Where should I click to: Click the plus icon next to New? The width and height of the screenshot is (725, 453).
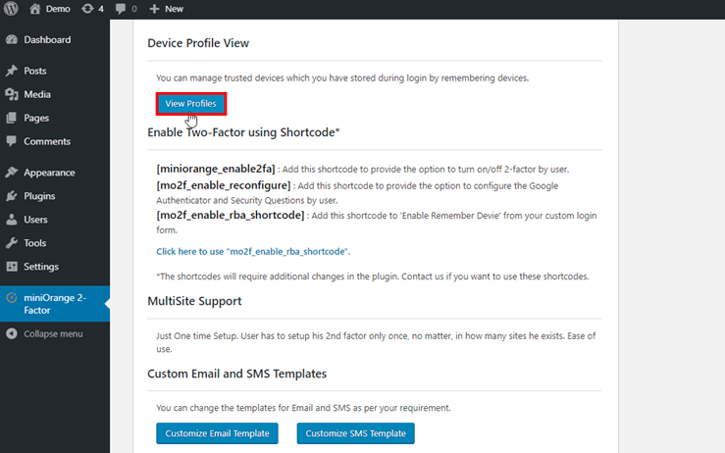point(154,9)
